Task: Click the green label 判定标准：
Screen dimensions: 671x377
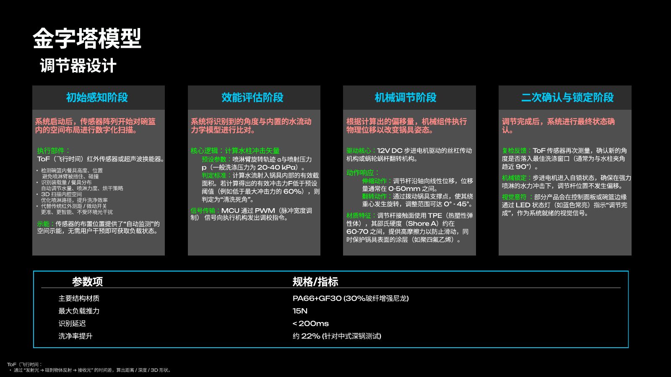Action: (x=217, y=176)
